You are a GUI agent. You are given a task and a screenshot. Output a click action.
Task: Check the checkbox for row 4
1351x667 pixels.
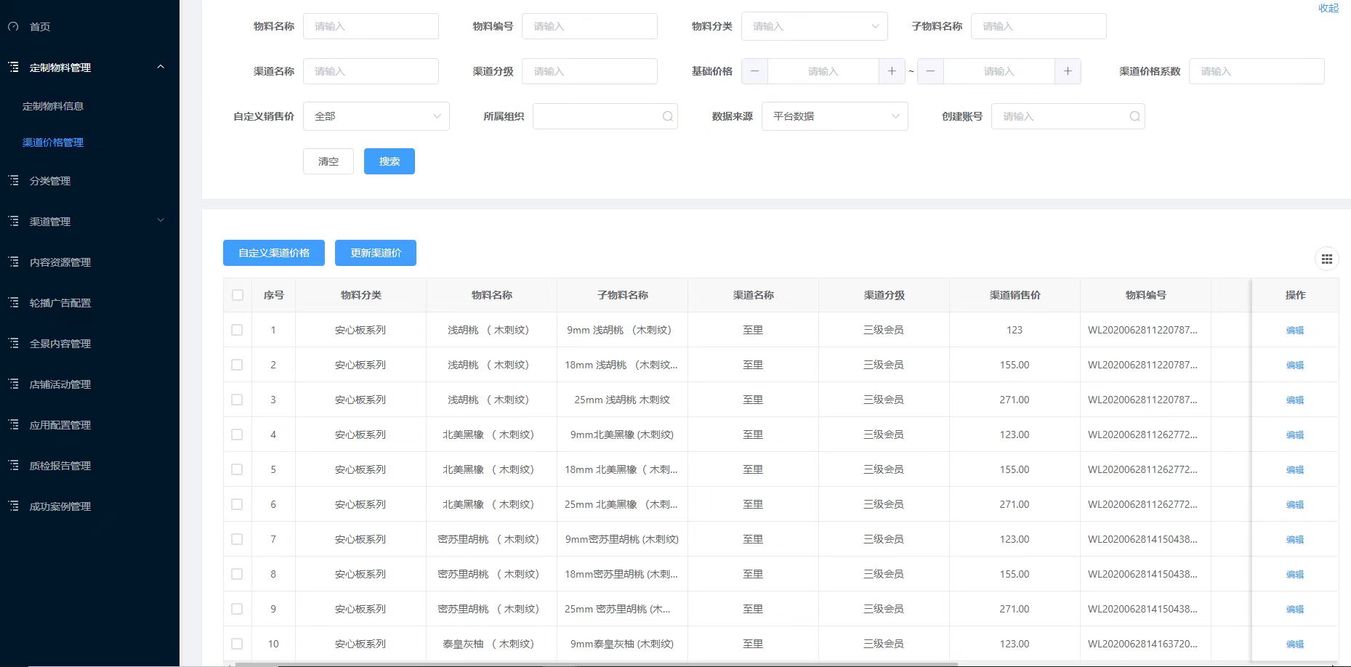point(237,434)
